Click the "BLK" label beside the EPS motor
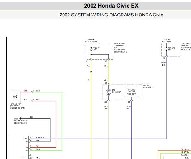The width and height of the screenshot is (191, 159). coord(25,100)
